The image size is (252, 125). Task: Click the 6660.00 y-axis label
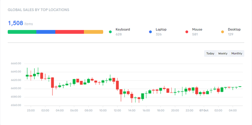click(x=16, y=63)
